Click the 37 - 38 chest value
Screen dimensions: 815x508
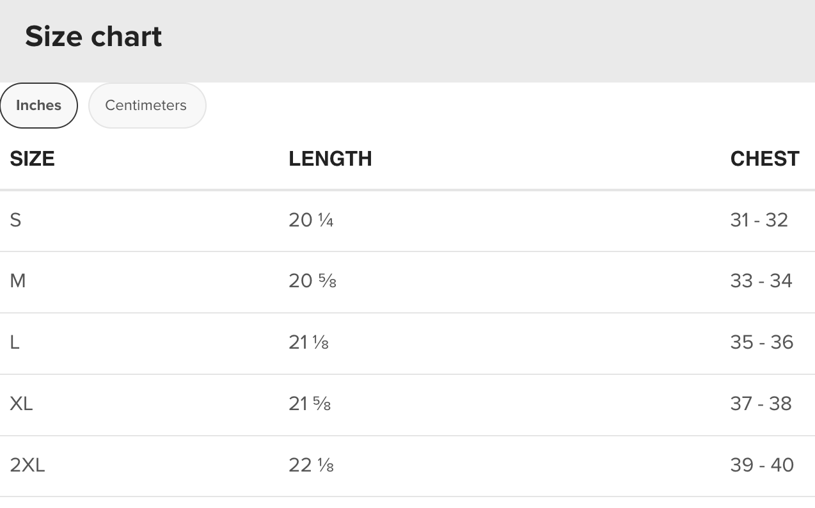pos(761,404)
